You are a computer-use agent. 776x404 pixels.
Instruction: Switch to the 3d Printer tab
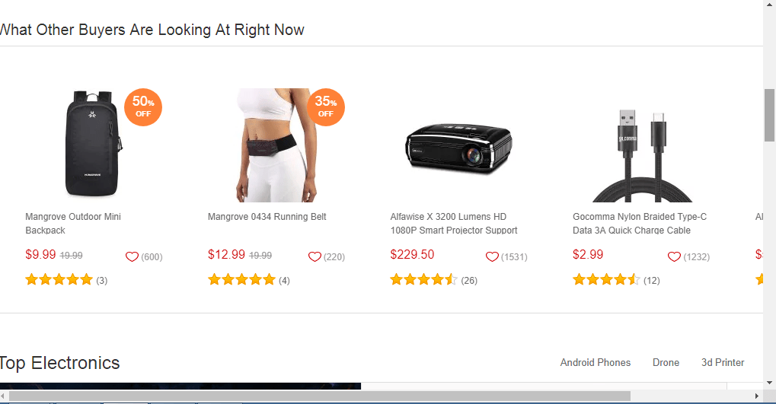point(723,362)
